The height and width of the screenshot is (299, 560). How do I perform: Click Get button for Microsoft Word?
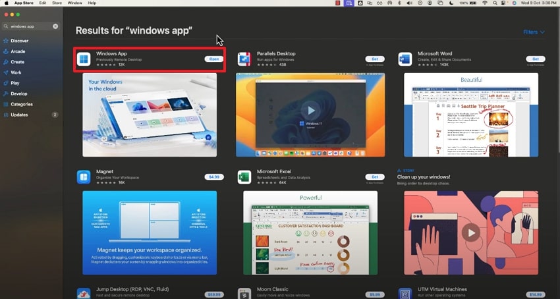536,59
